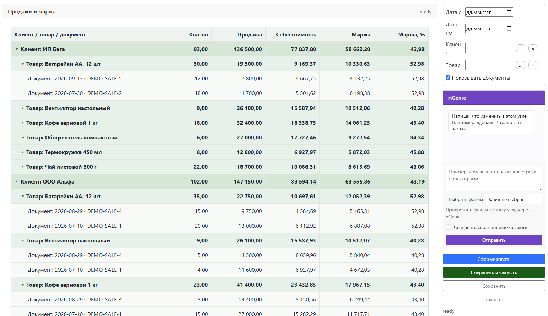Collapse the 'Клиент: ООО Альфа' group

click(x=17, y=182)
